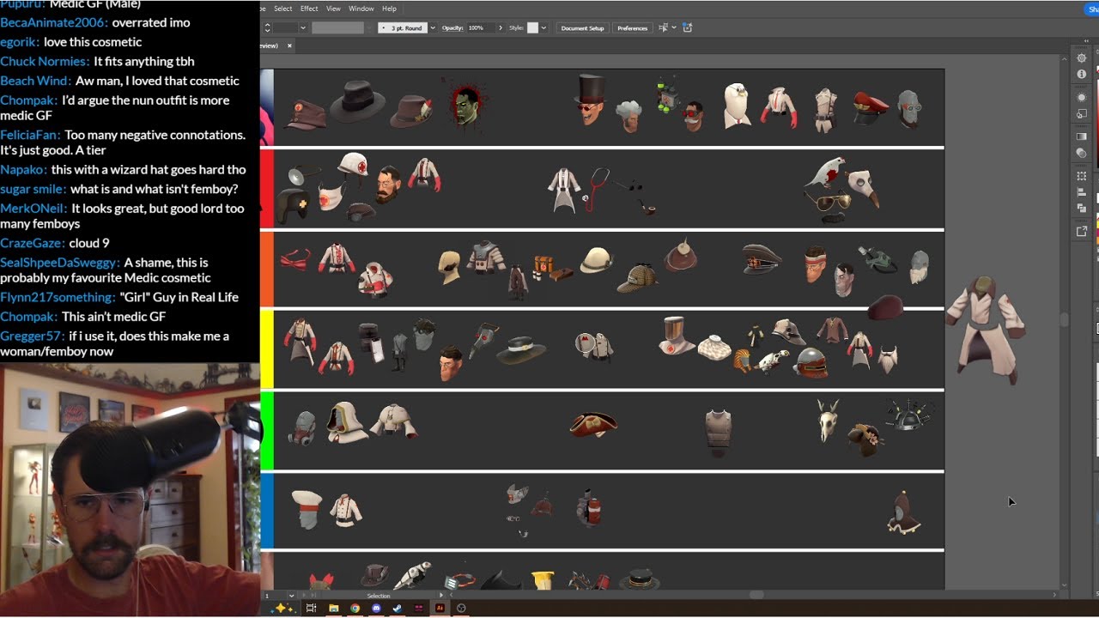Click the Document Setup button

coord(583,27)
